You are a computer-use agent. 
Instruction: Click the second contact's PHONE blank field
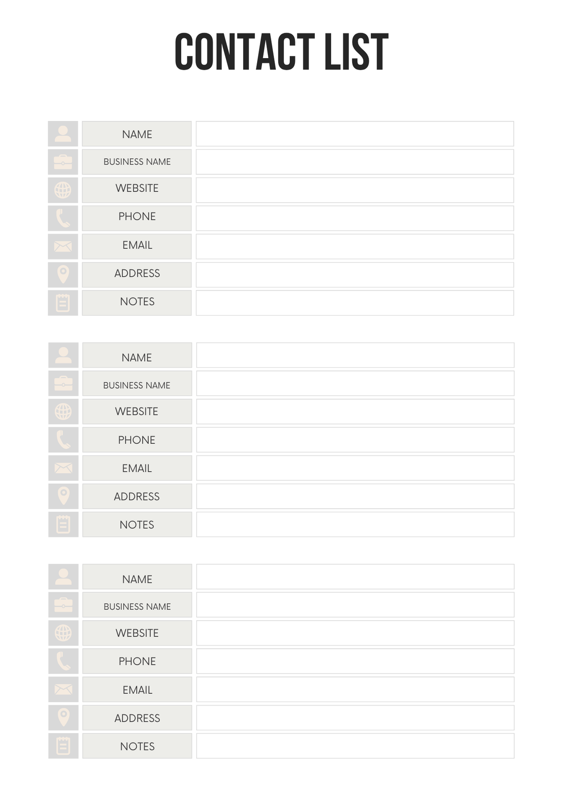(355, 440)
